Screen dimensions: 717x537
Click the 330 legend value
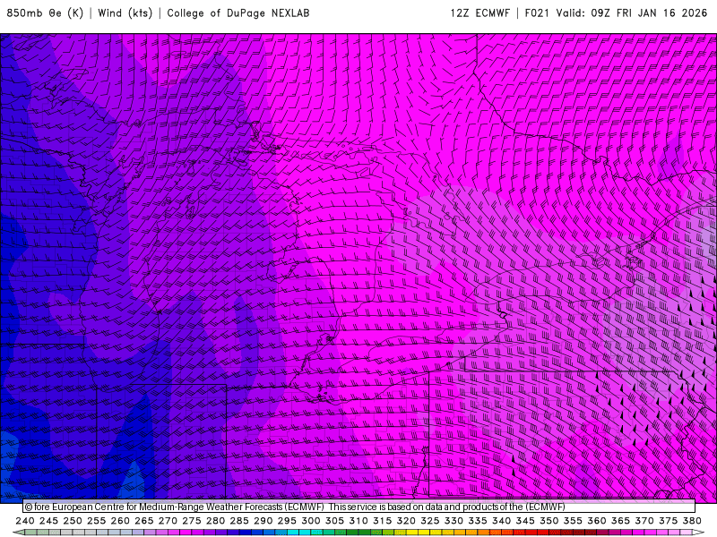click(x=454, y=521)
